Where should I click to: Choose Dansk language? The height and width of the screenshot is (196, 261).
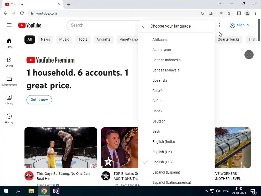click(x=176, y=111)
